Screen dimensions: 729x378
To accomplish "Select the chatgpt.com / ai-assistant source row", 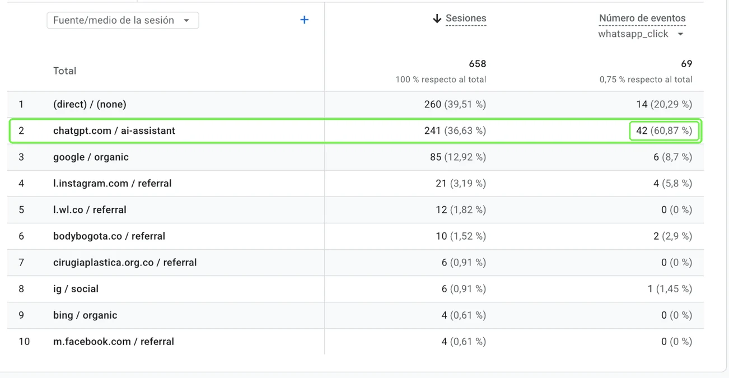I will 356,130.
